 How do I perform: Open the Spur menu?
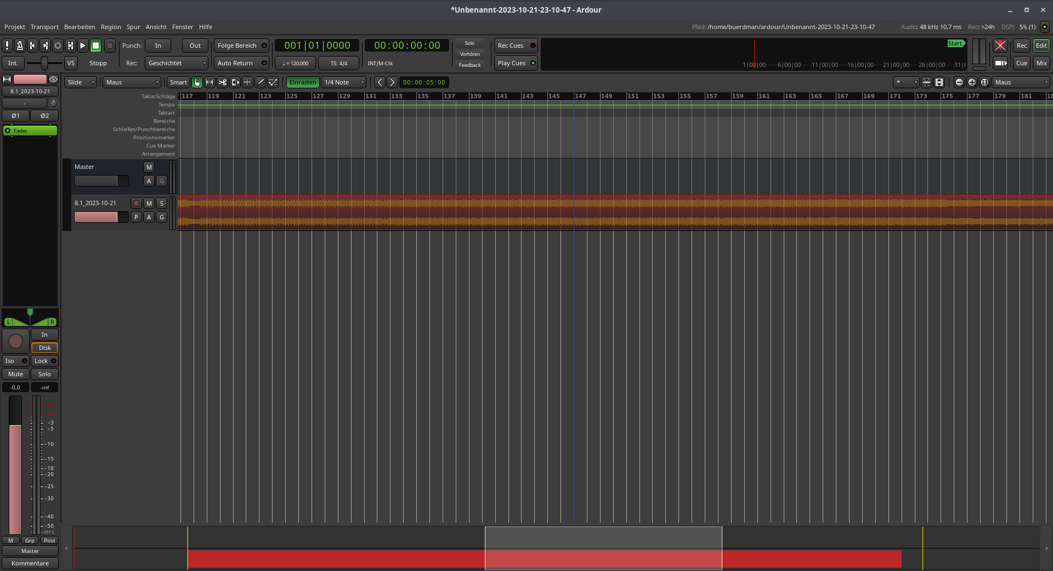coord(133,27)
